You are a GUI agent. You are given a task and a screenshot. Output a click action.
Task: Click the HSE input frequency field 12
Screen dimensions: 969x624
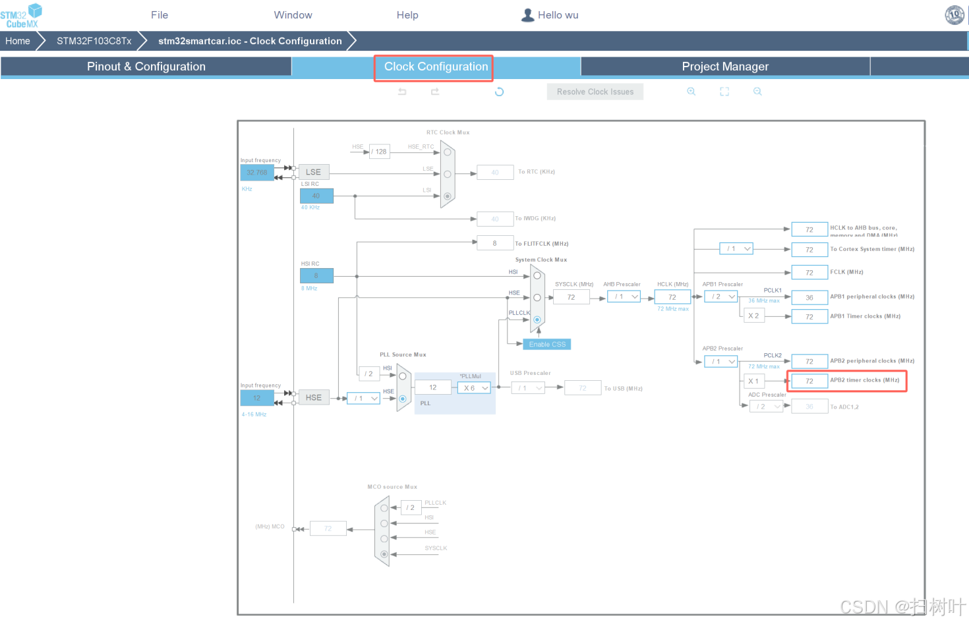[x=257, y=398]
